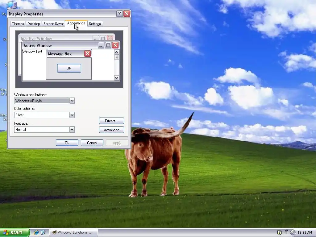This screenshot has width=316, height=237.
Task: Click the Window Text preview label
Action: pyautogui.click(x=32, y=52)
